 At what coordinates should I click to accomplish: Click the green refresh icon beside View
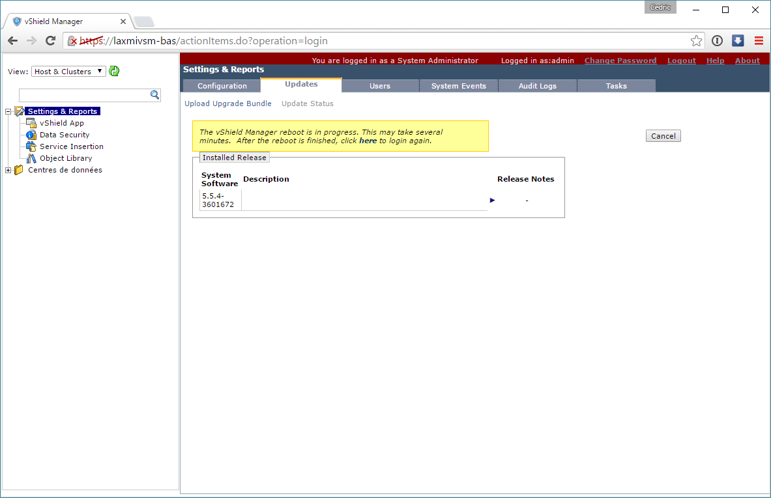pyautogui.click(x=114, y=72)
